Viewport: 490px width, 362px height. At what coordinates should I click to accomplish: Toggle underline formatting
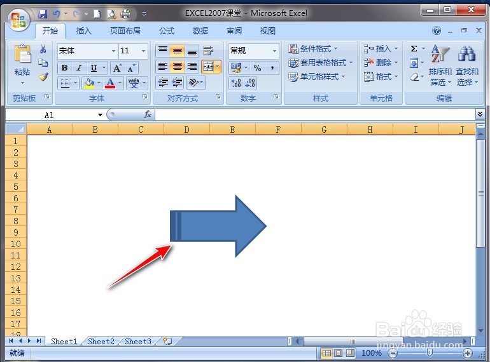[94, 68]
